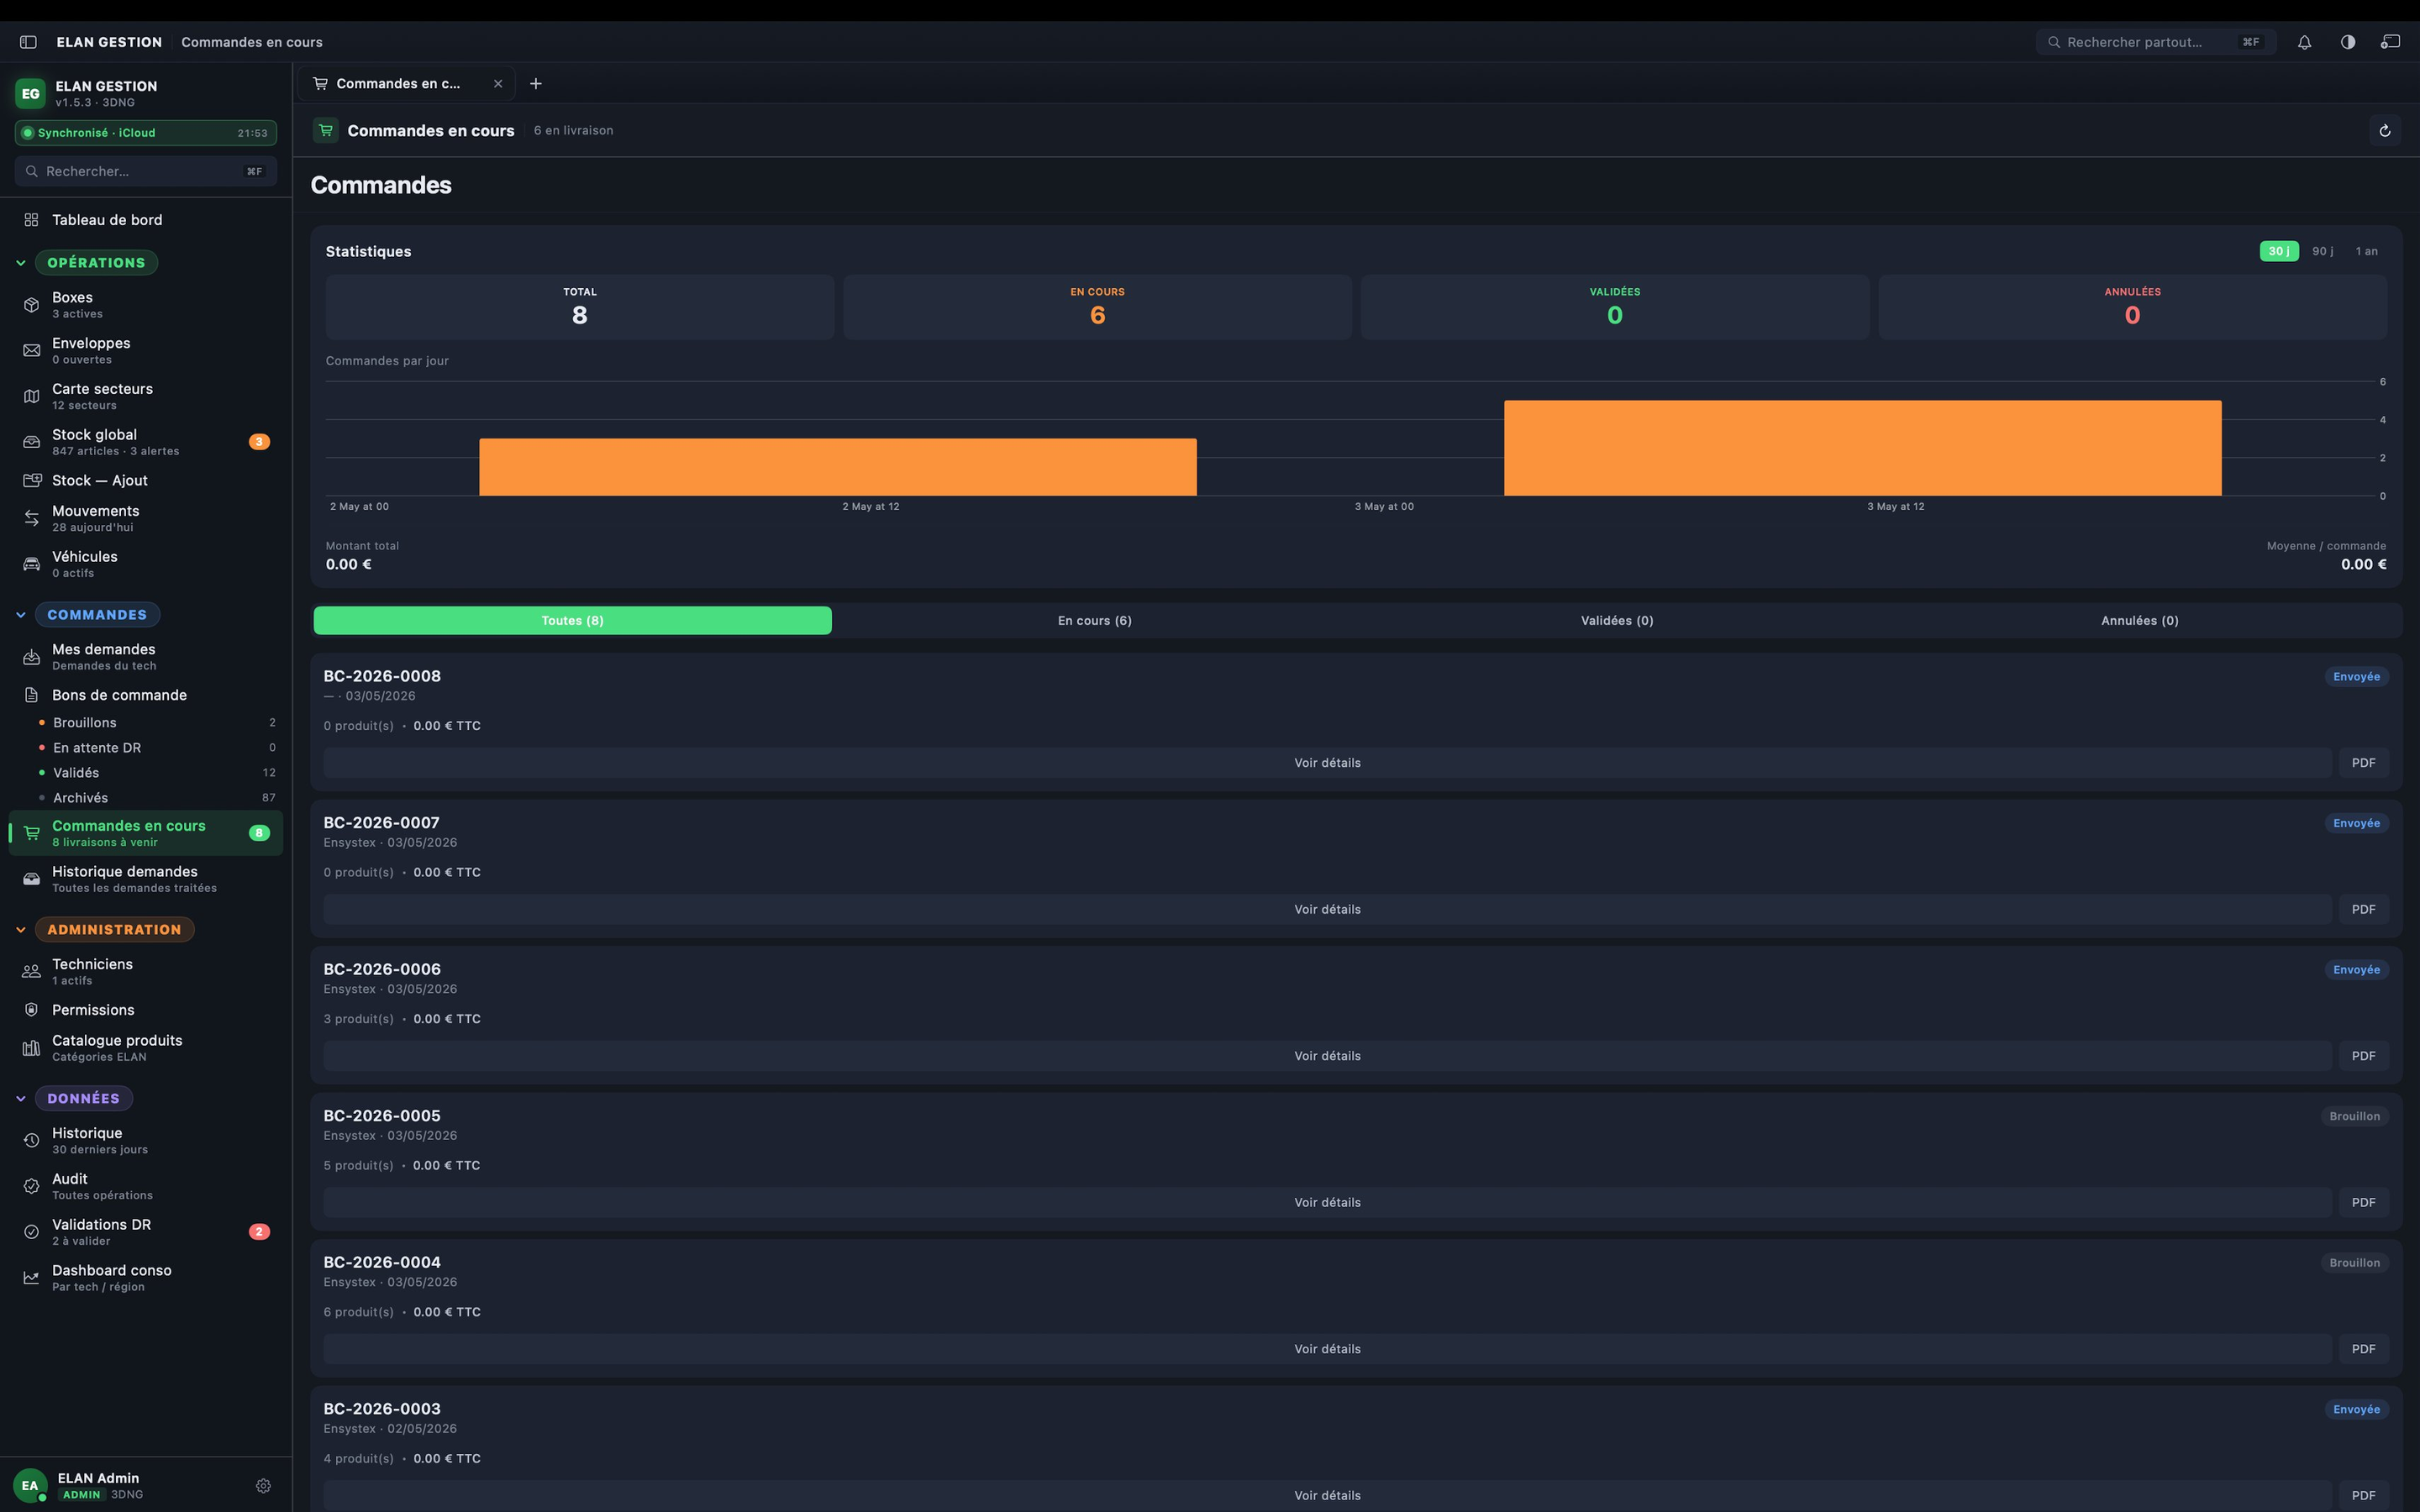Image resolution: width=2420 pixels, height=1512 pixels.
Task: Close the Commandes en cours tab
Action: [498, 84]
